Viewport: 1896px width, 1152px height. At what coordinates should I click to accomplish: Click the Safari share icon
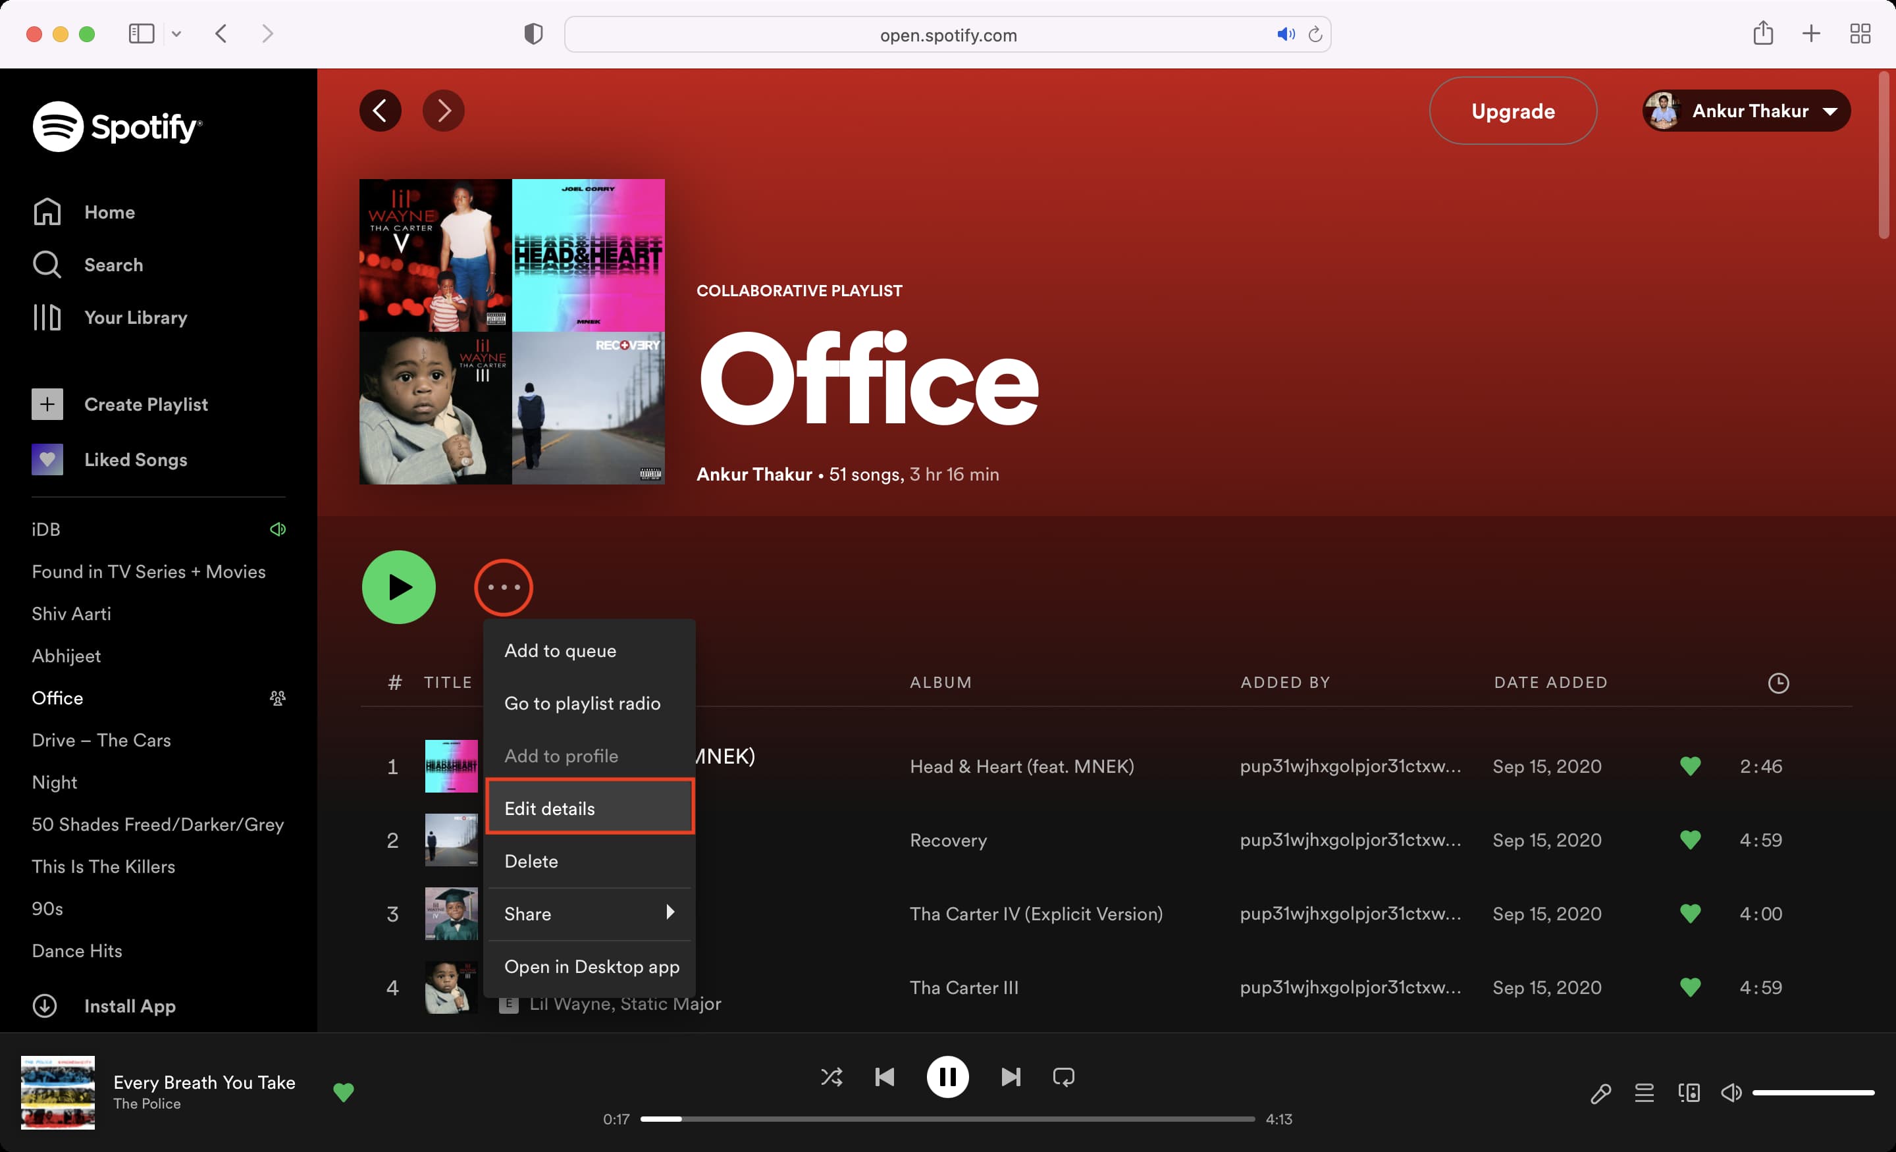coord(1763,33)
